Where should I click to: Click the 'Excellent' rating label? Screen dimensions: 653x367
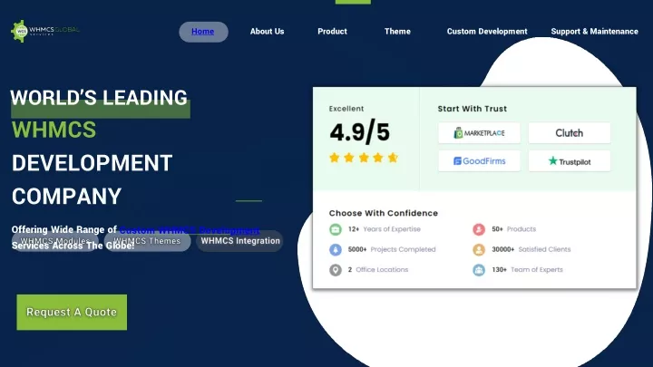tap(346, 109)
